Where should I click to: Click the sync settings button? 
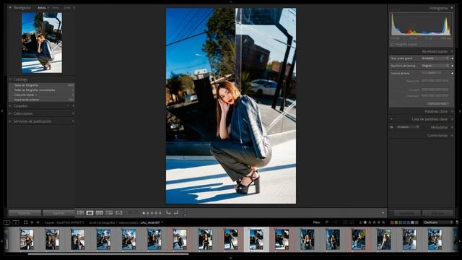coord(437,213)
